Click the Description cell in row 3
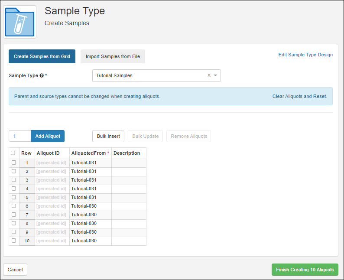 coord(129,180)
